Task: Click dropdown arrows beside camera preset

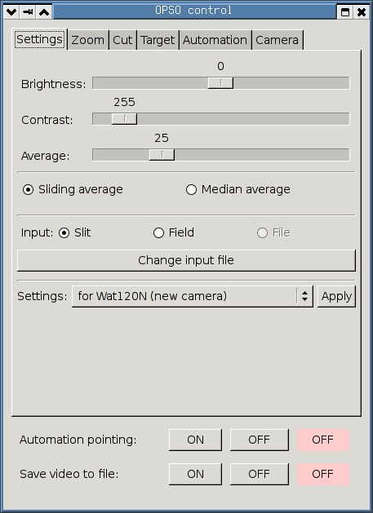Action: click(304, 296)
